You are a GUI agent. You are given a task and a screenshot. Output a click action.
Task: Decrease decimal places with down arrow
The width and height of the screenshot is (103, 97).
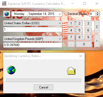click(x=98, y=15)
